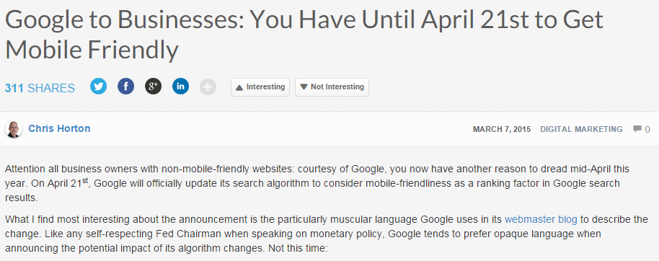Open Chris Horton's author profile link
Viewport: 659px width, 261px height.
tap(59, 128)
